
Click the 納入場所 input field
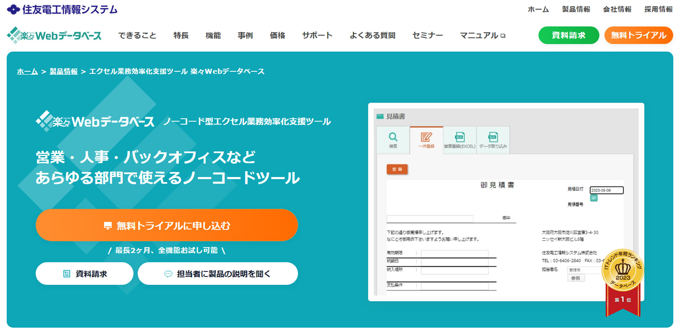(454, 270)
